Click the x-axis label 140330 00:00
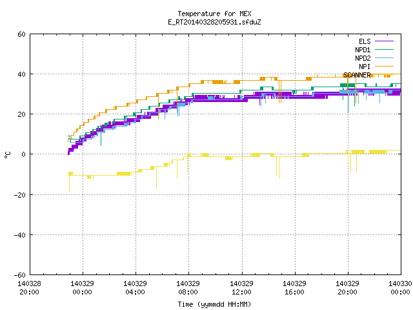The image size is (413, 310). click(400, 288)
